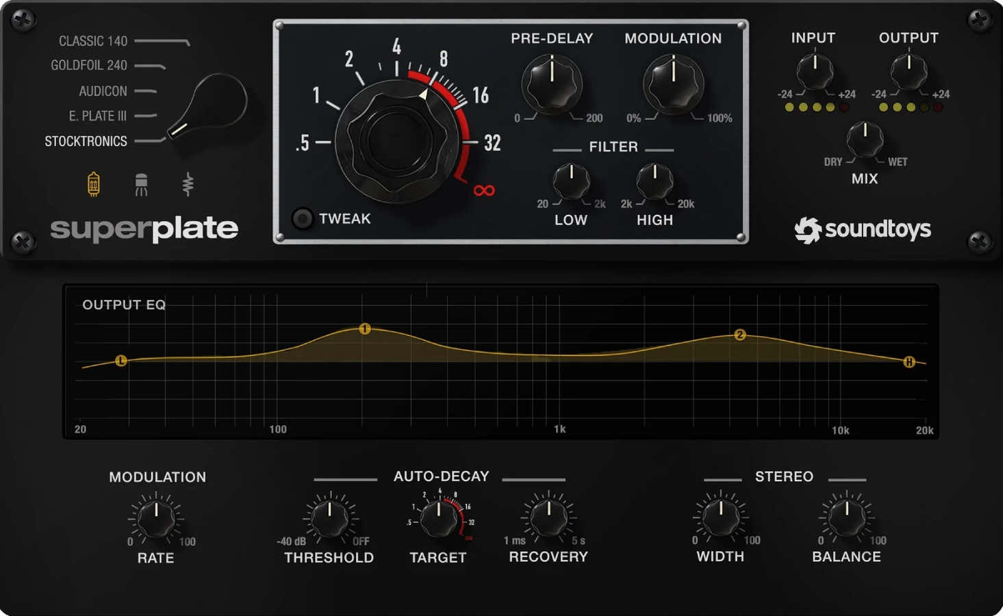Viewport: 1003px width, 616px height.
Task: Select the transistor preamp icon
Action: click(141, 184)
